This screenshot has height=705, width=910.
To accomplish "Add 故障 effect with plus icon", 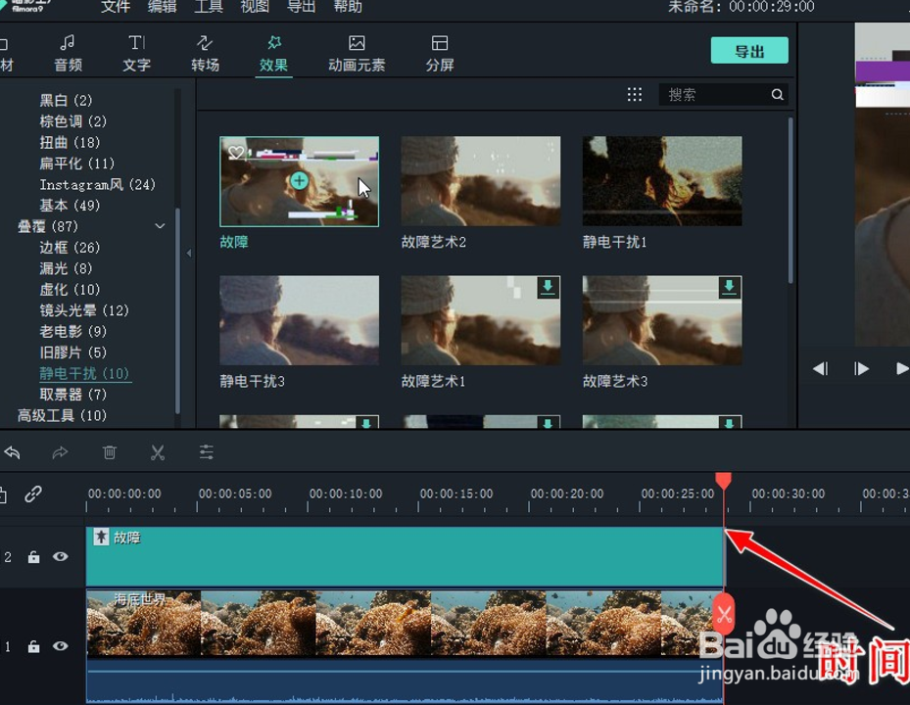I will click(300, 180).
